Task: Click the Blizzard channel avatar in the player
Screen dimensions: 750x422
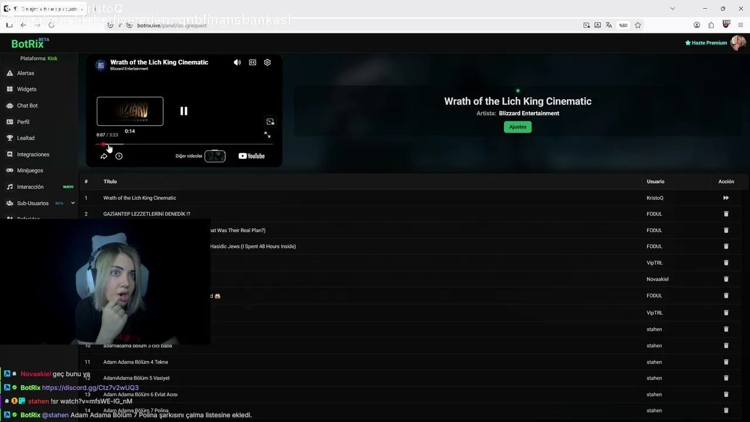Action: tap(101, 64)
